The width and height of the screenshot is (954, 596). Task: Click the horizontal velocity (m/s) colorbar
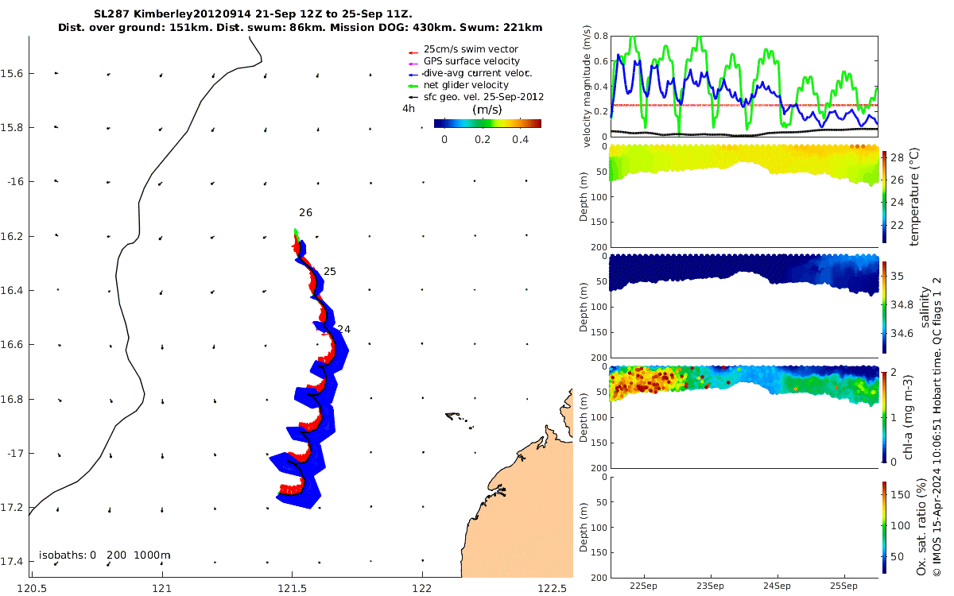487,123
